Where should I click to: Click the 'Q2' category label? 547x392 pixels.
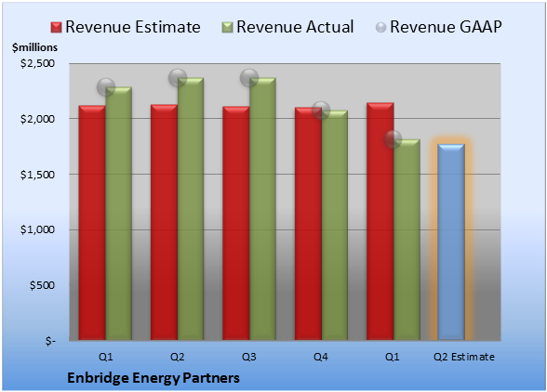pos(177,357)
